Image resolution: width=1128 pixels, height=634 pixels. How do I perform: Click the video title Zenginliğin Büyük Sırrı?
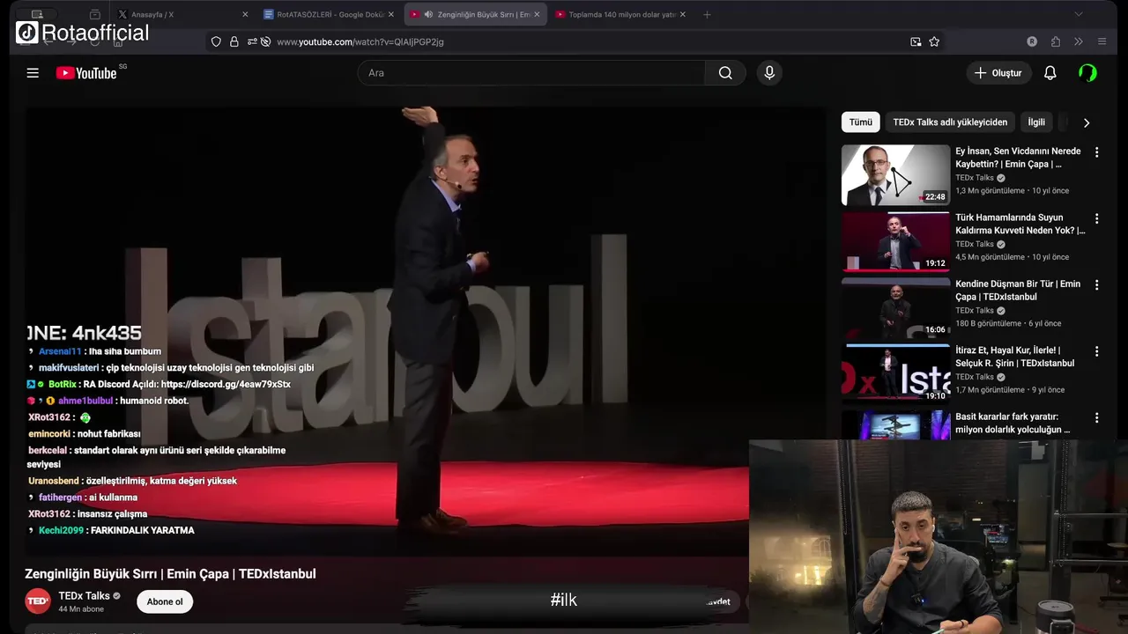point(170,573)
